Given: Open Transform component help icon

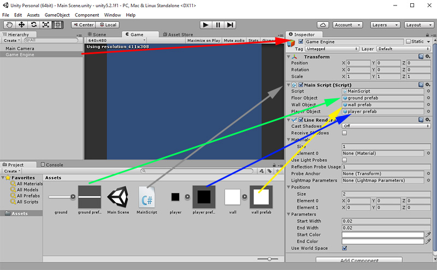Looking at the screenshot, I should 421,56.
